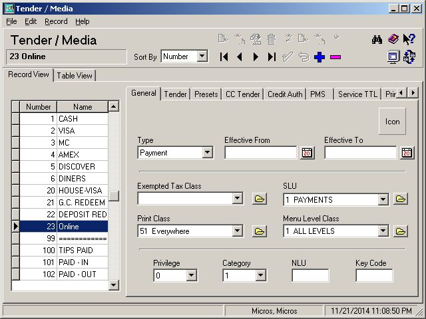Open the binoculars find tool
The height and width of the screenshot is (319, 426).
click(x=377, y=40)
